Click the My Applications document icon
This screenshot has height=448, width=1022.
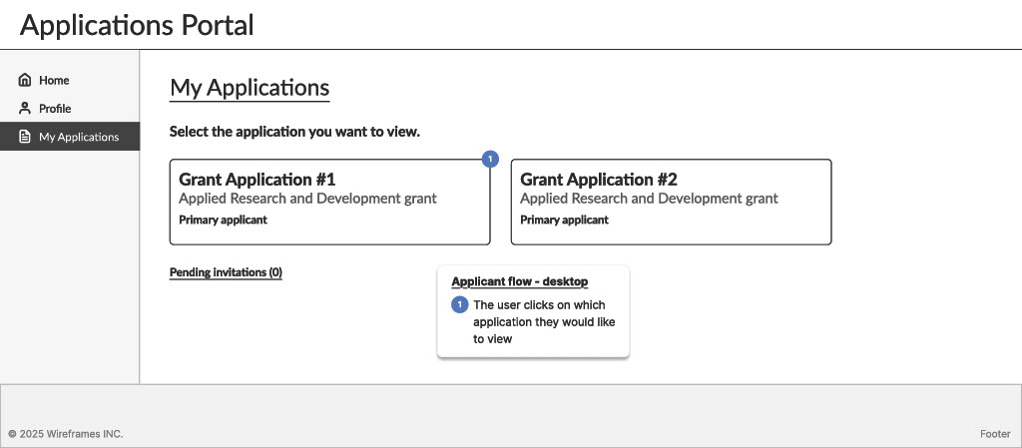25,137
